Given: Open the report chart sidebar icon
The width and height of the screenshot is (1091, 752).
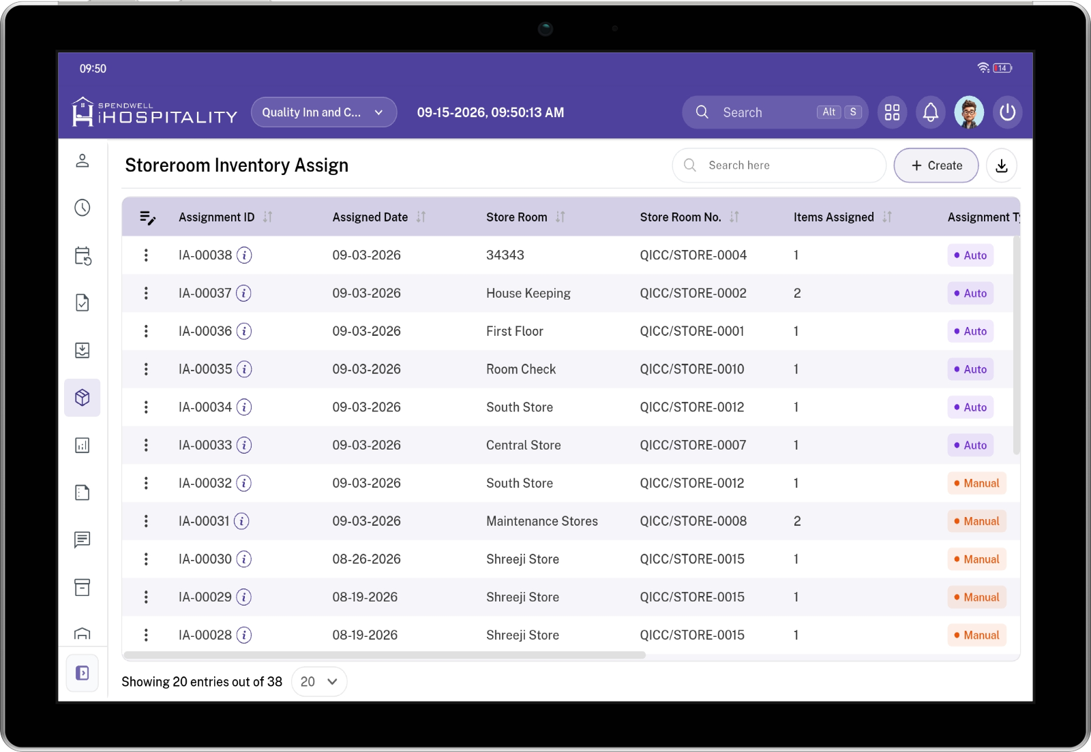Looking at the screenshot, I should coord(83,445).
